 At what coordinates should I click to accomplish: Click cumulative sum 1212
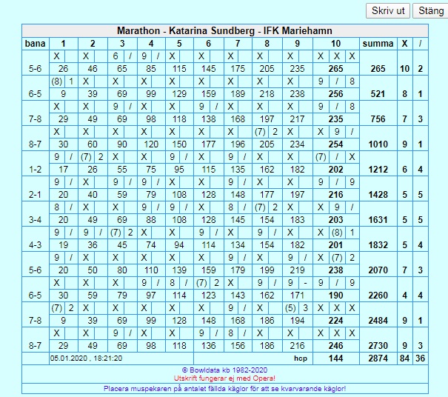(x=378, y=169)
